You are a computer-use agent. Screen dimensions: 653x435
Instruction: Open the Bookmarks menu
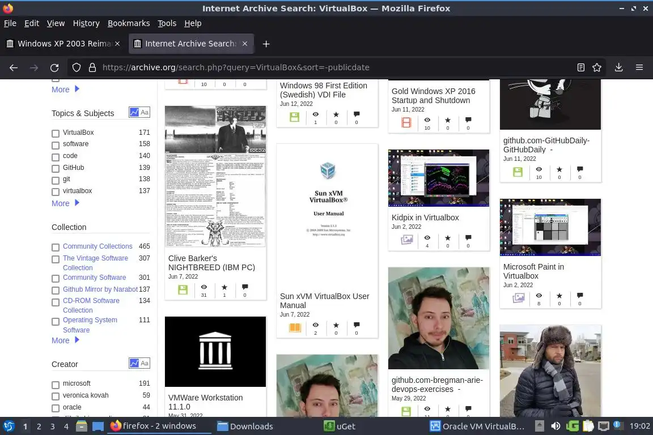click(129, 23)
